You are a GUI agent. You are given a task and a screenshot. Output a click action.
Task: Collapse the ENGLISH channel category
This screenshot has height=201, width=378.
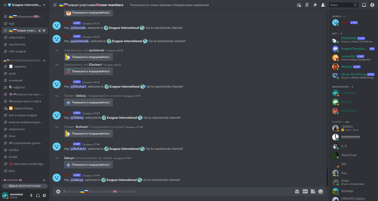coord(13,180)
